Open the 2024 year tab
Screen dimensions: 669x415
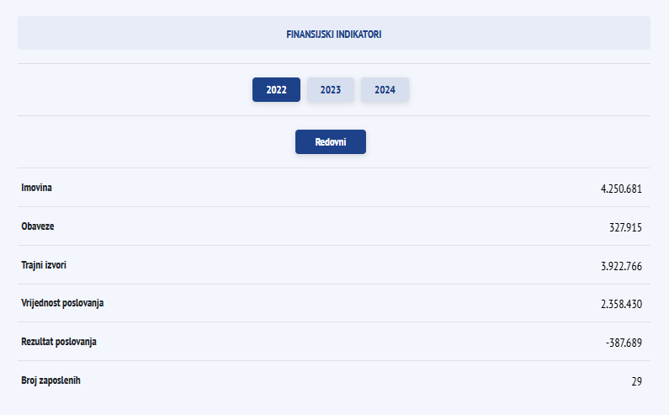tap(385, 90)
